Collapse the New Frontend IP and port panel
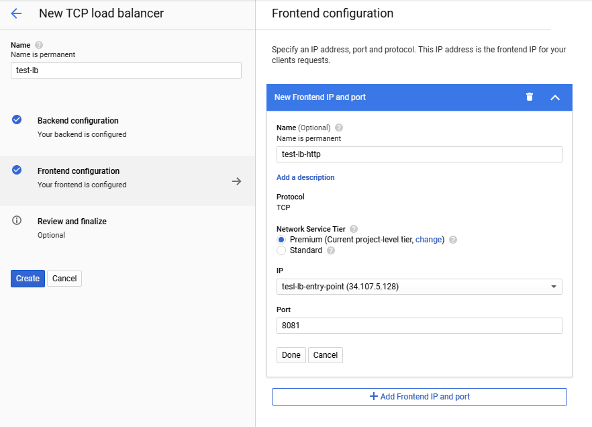592x427 pixels. point(555,97)
